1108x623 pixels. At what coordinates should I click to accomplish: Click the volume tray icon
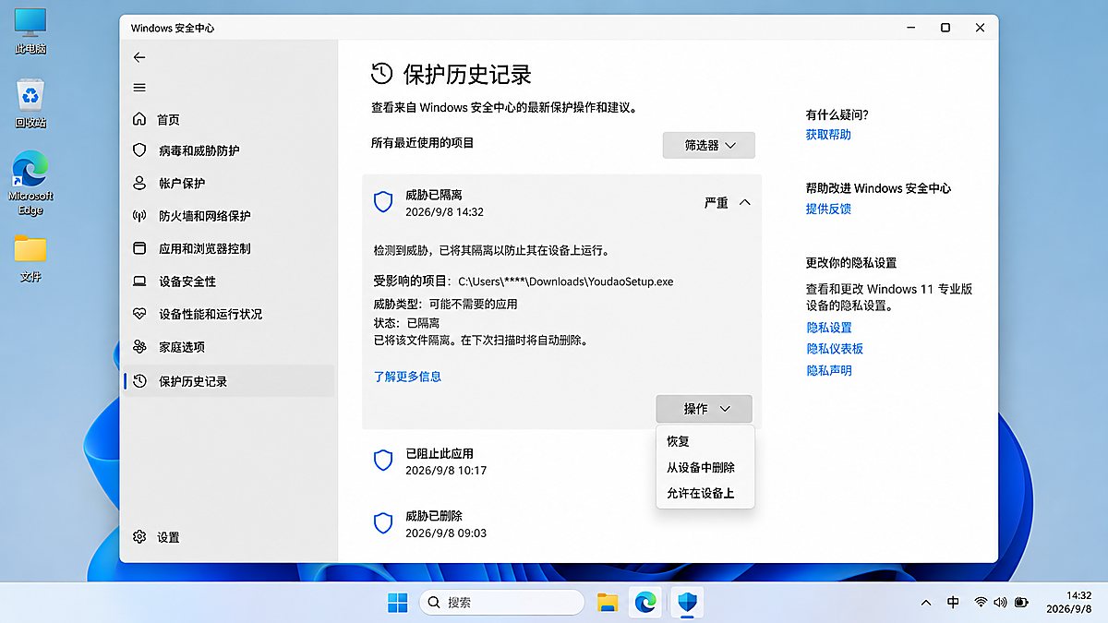point(1000,603)
